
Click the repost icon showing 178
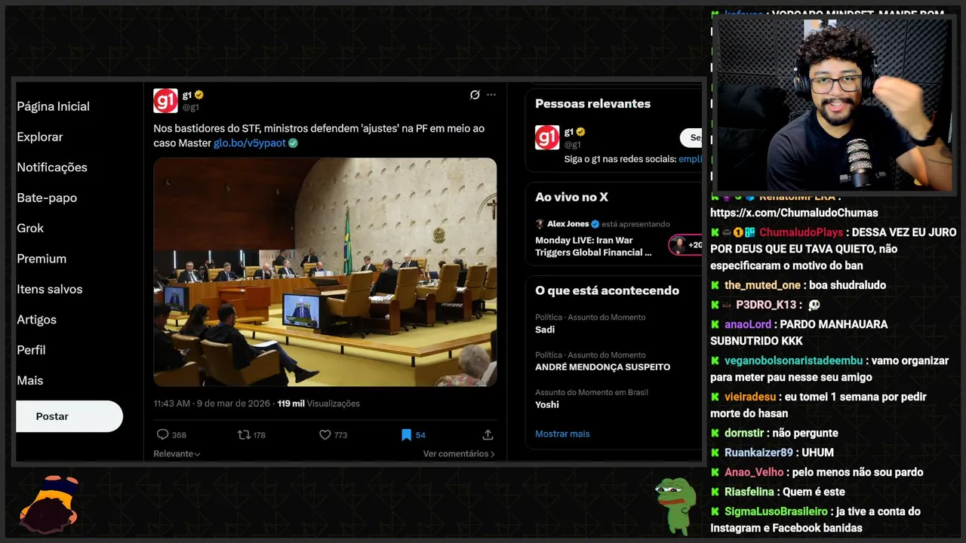[x=244, y=434]
